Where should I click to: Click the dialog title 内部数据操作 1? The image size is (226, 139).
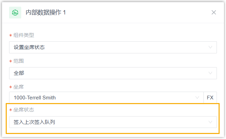pos(46,12)
